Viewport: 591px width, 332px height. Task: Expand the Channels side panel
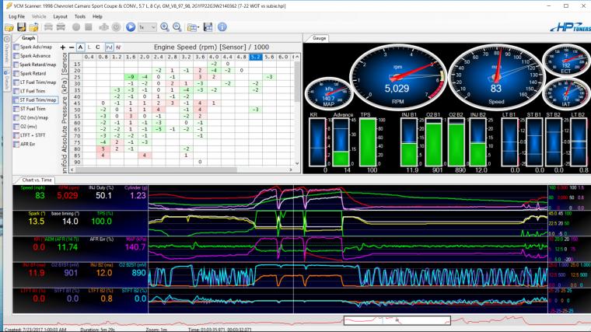(5, 51)
